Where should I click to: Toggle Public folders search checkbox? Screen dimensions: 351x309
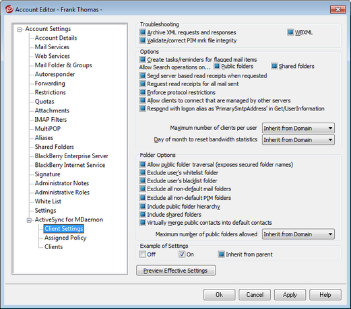coord(217,66)
